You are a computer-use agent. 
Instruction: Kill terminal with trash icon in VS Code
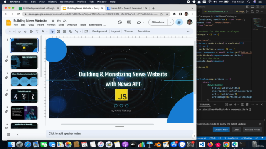(x=247, y=105)
